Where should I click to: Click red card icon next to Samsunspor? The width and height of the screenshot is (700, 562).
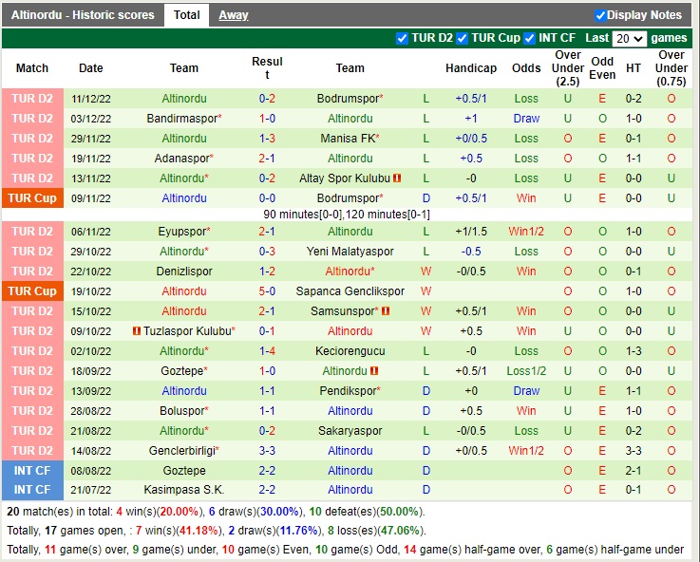point(388,311)
